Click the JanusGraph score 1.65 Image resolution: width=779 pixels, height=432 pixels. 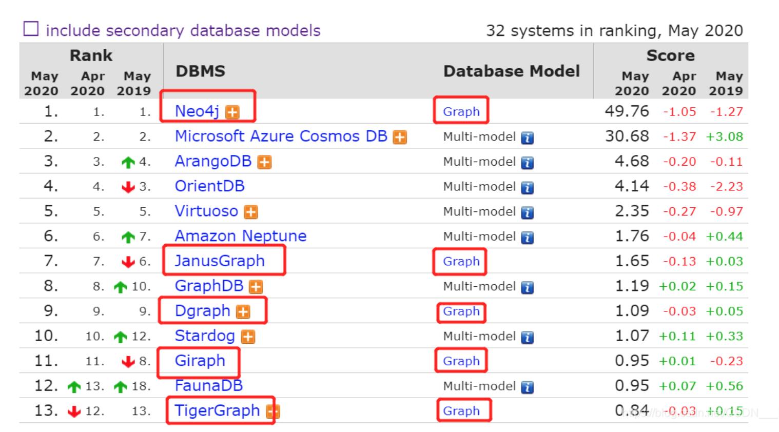[632, 261]
